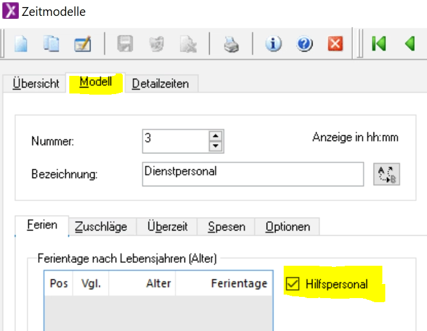Open the Optionen sub-tab

(287, 226)
